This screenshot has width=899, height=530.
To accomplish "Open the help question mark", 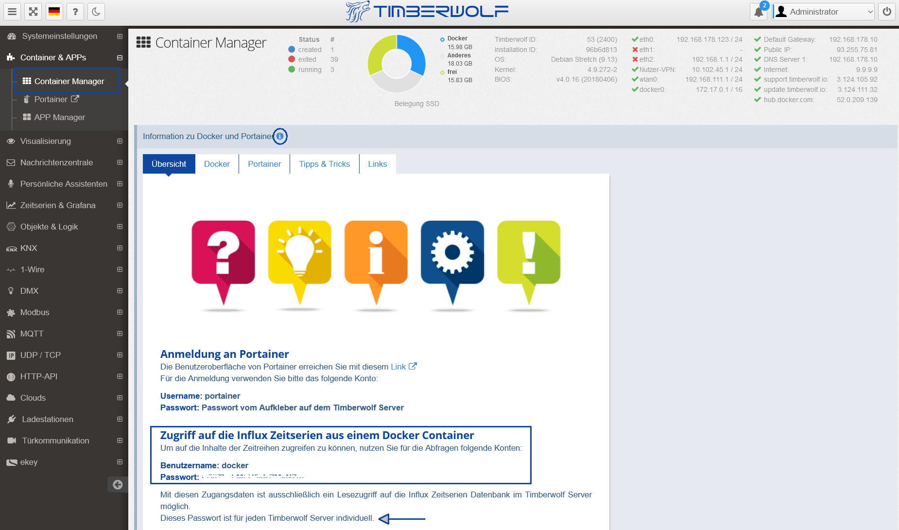I will point(75,12).
